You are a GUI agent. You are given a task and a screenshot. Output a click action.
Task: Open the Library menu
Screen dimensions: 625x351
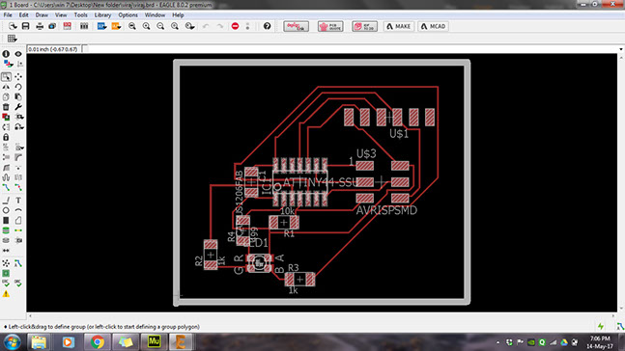coord(102,15)
